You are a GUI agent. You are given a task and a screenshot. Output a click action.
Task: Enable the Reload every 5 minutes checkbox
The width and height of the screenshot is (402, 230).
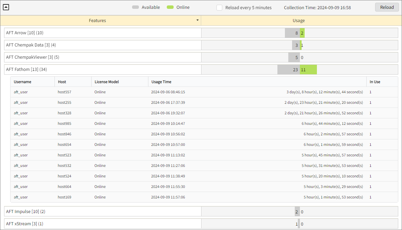pos(219,7)
